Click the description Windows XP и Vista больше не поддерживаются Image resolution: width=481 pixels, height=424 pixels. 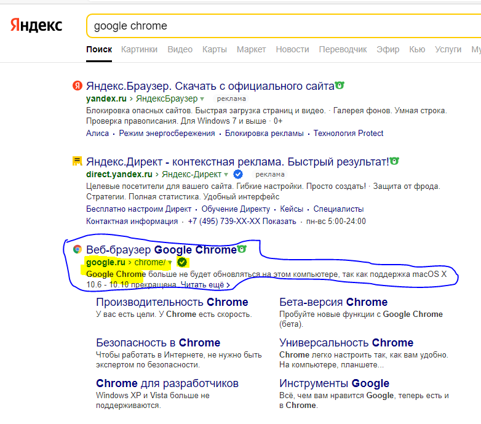[153, 401]
